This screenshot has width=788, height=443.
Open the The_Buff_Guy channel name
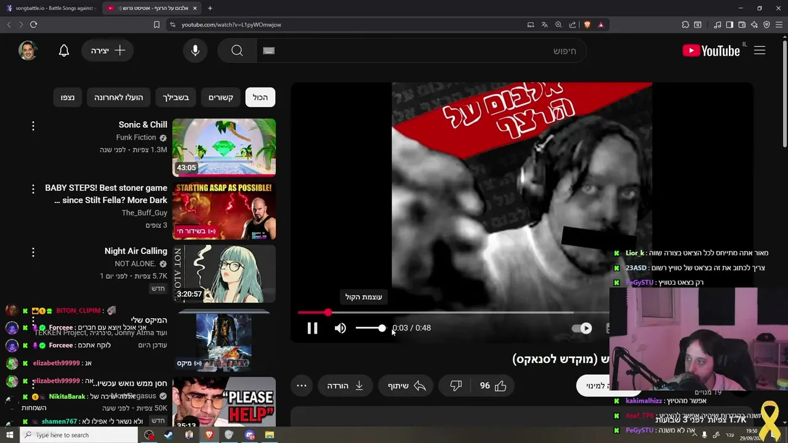click(x=145, y=213)
